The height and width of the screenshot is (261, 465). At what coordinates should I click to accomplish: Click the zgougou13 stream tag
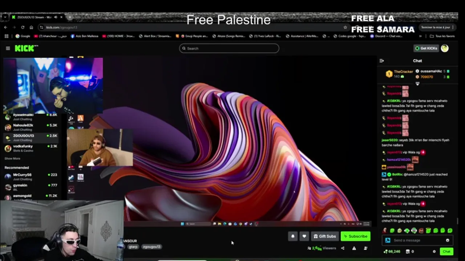151,247
